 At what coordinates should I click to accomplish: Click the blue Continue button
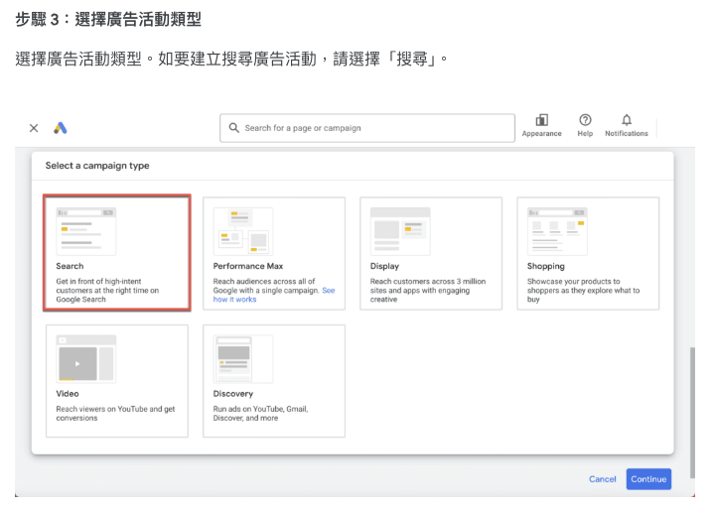click(648, 479)
